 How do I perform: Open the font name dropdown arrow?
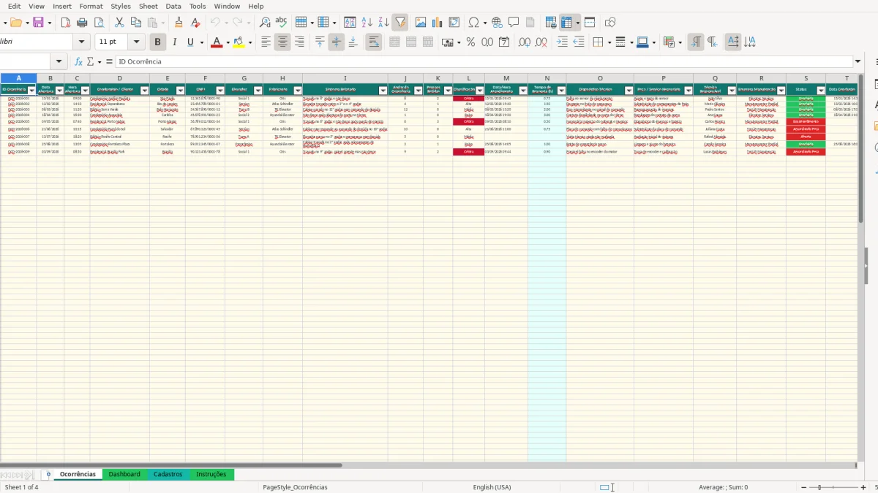pyautogui.click(x=81, y=42)
